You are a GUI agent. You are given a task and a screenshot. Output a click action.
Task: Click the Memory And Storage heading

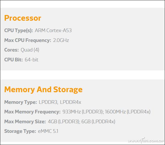click(43, 90)
